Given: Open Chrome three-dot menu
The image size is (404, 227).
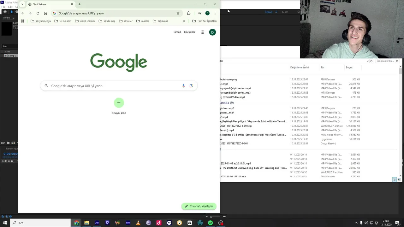Looking at the screenshot, I should [x=215, y=13].
